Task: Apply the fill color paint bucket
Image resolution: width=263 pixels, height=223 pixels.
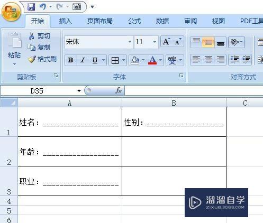Action: click(135, 60)
